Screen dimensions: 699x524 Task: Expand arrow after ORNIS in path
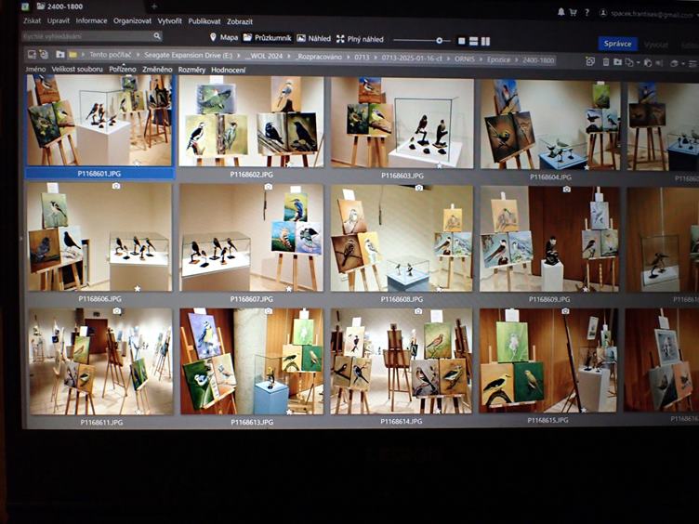pos(481,59)
